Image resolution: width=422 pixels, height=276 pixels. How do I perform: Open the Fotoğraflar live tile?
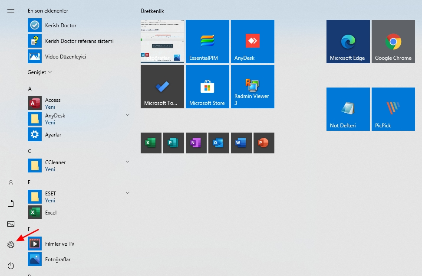tap(162, 42)
